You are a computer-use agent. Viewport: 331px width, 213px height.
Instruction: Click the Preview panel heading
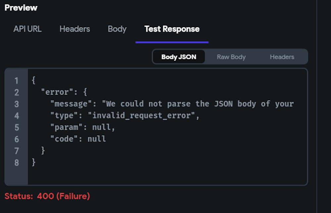pos(21,8)
